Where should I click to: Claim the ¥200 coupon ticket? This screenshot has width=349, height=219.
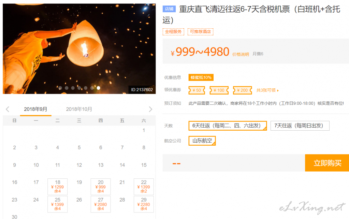tap(242, 90)
